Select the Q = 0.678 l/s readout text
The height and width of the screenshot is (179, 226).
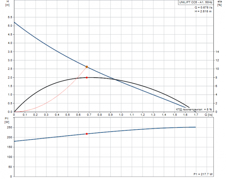203,7
